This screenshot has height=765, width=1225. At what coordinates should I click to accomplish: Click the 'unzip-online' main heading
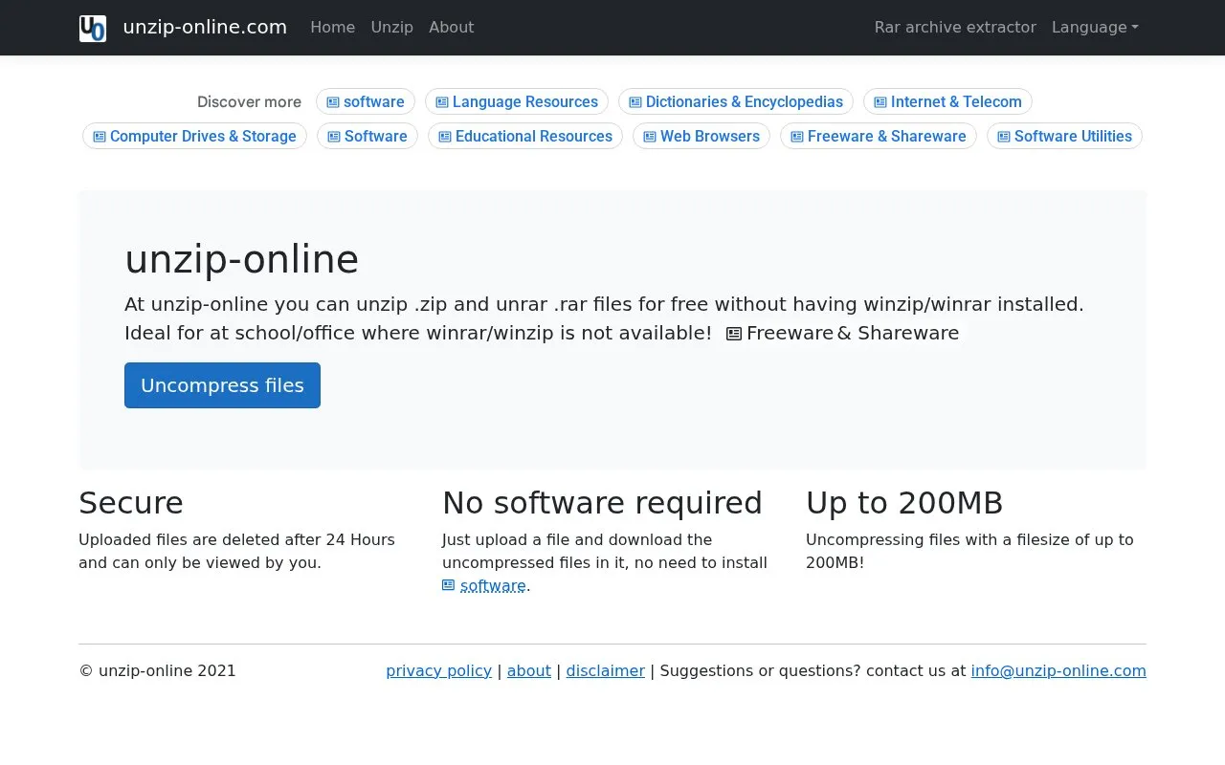(242, 259)
